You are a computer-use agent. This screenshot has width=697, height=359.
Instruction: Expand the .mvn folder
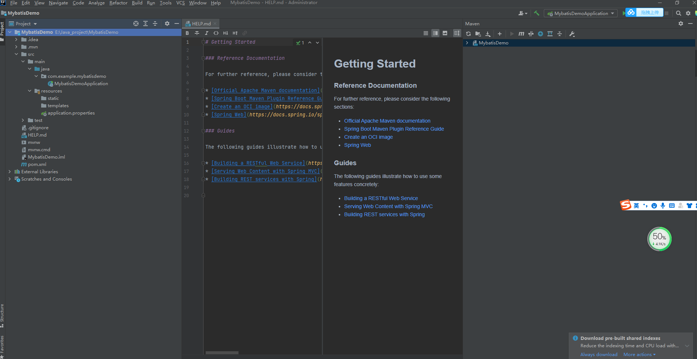tap(16, 47)
